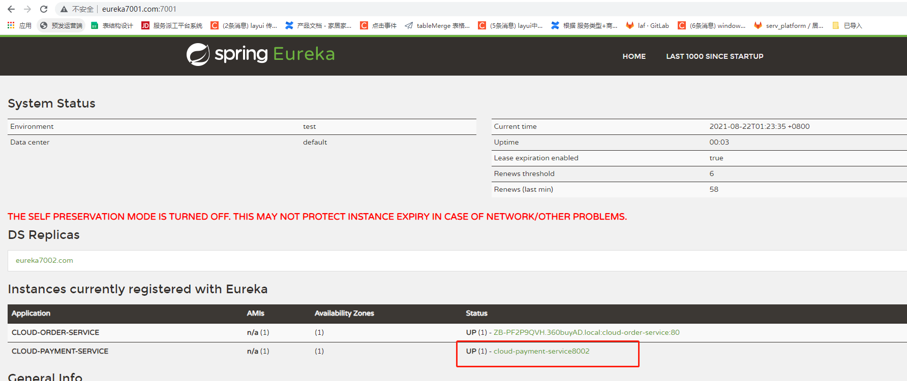Click the Availability Zones column header
This screenshot has height=381, width=907.
click(344, 314)
